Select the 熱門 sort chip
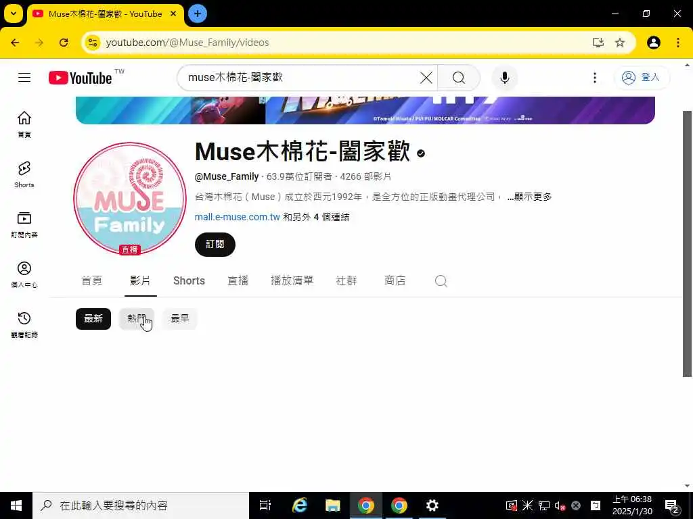The image size is (693, 519). pos(137,319)
